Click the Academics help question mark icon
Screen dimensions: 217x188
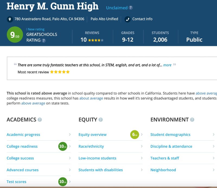pyautogui.click(x=40, y=120)
